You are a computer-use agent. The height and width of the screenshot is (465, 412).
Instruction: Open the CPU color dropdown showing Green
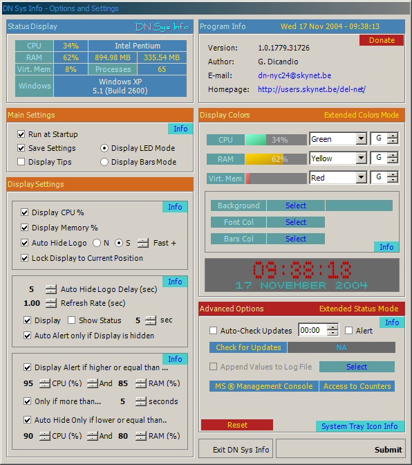tap(361, 139)
